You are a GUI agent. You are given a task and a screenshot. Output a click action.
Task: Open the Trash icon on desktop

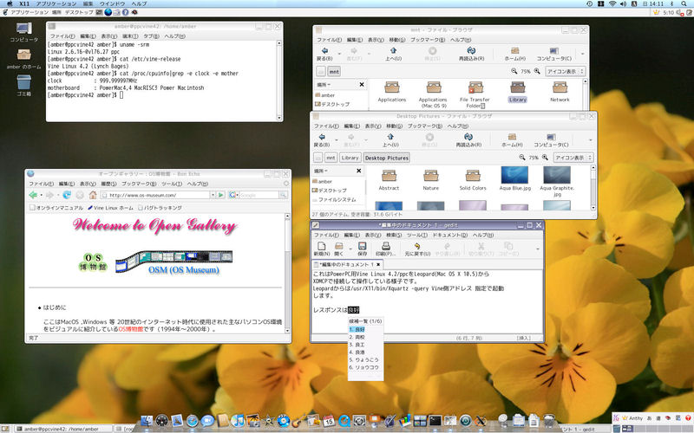point(24,85)
